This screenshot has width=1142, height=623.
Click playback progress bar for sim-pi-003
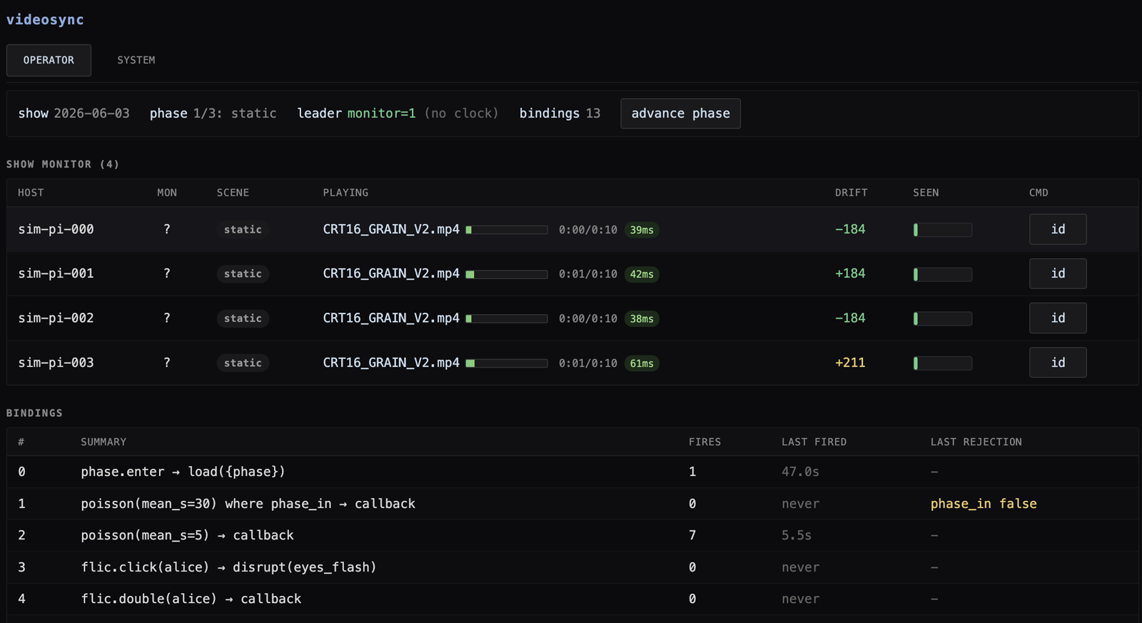[507, 363]
